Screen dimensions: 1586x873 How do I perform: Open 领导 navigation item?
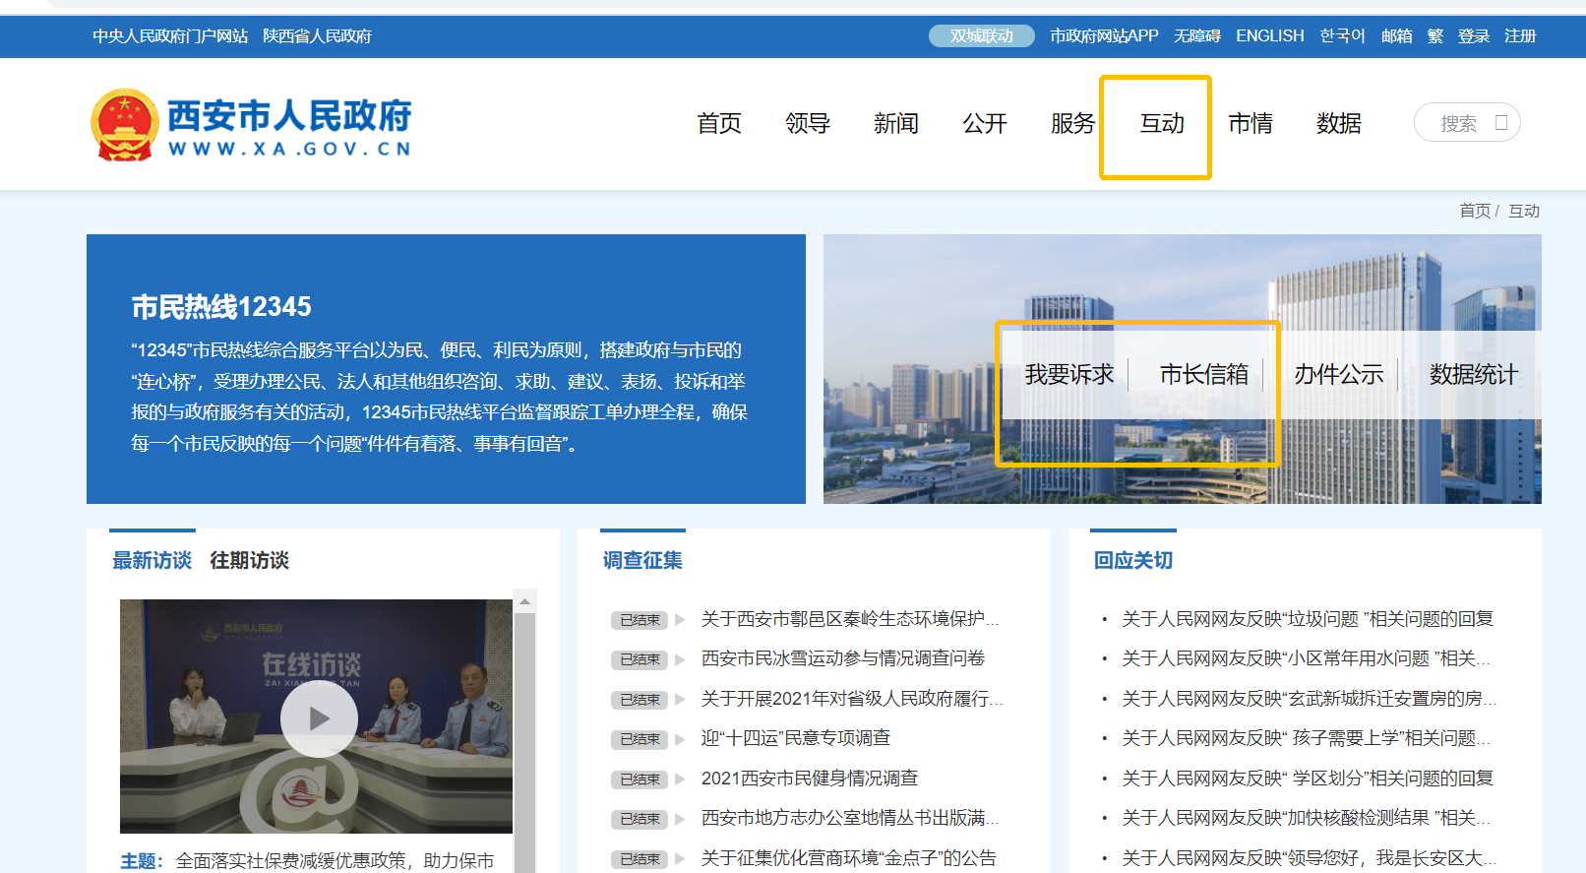click(x=808, y=123)
